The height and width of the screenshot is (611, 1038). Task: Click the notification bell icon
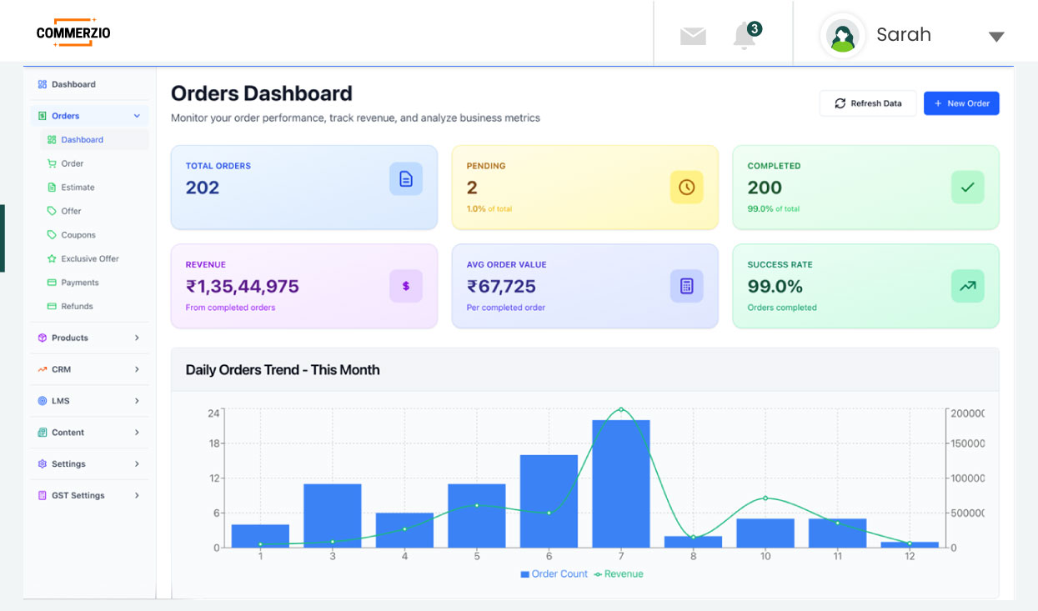745,36
